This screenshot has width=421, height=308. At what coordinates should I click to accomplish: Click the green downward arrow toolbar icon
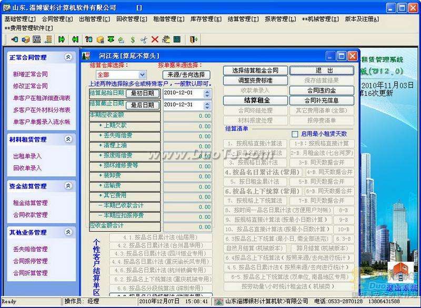(x=111, y=39)
